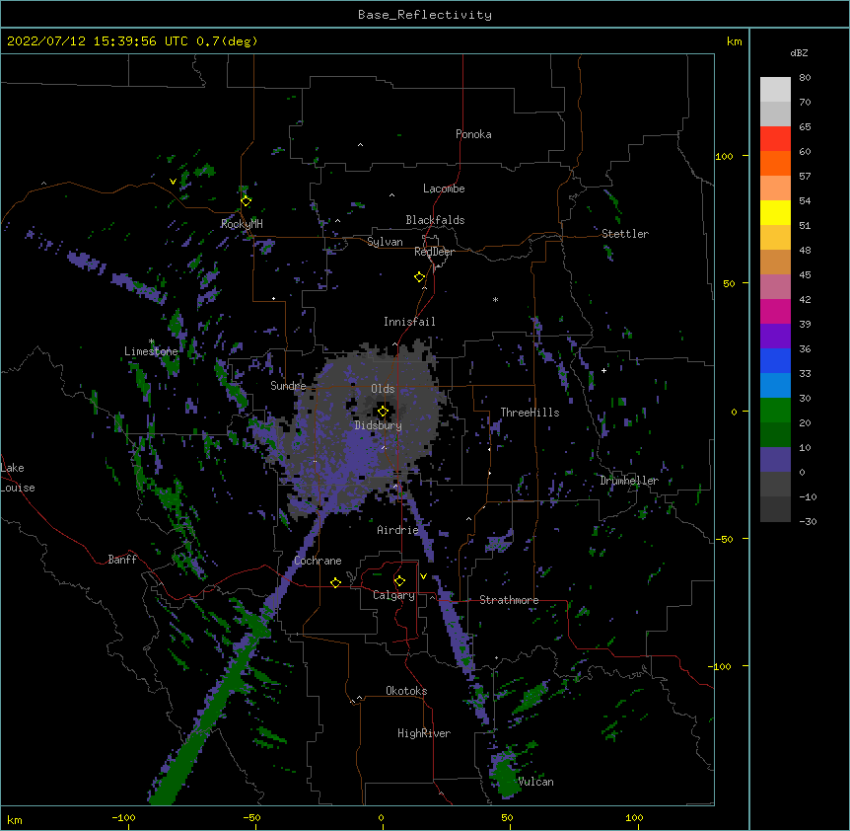Click the Limestone label
Image resolution: width=850 pixels, height=831 pixels.
(151, 351)
